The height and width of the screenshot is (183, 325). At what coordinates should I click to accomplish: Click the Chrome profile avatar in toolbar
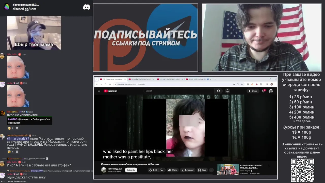click(271, 84)
